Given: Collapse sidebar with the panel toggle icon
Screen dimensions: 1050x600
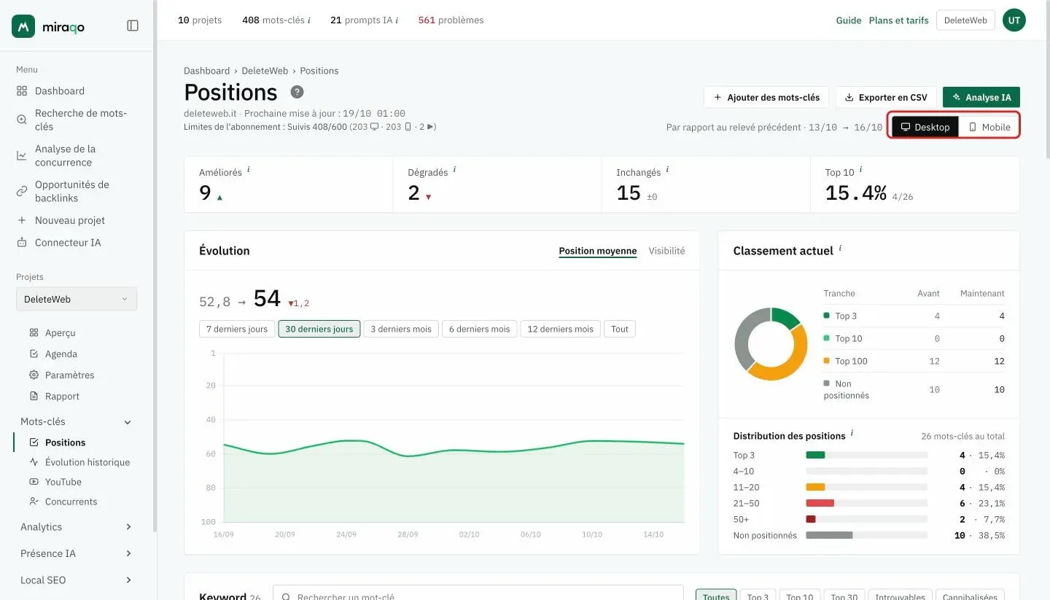Looking at the screenshot, I should click(133, 26).
